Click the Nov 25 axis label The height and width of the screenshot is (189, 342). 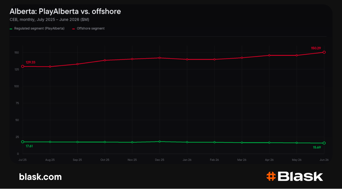132,160
